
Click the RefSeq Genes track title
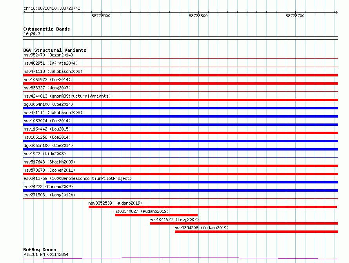pyautogui.click(x=40, y=250)
